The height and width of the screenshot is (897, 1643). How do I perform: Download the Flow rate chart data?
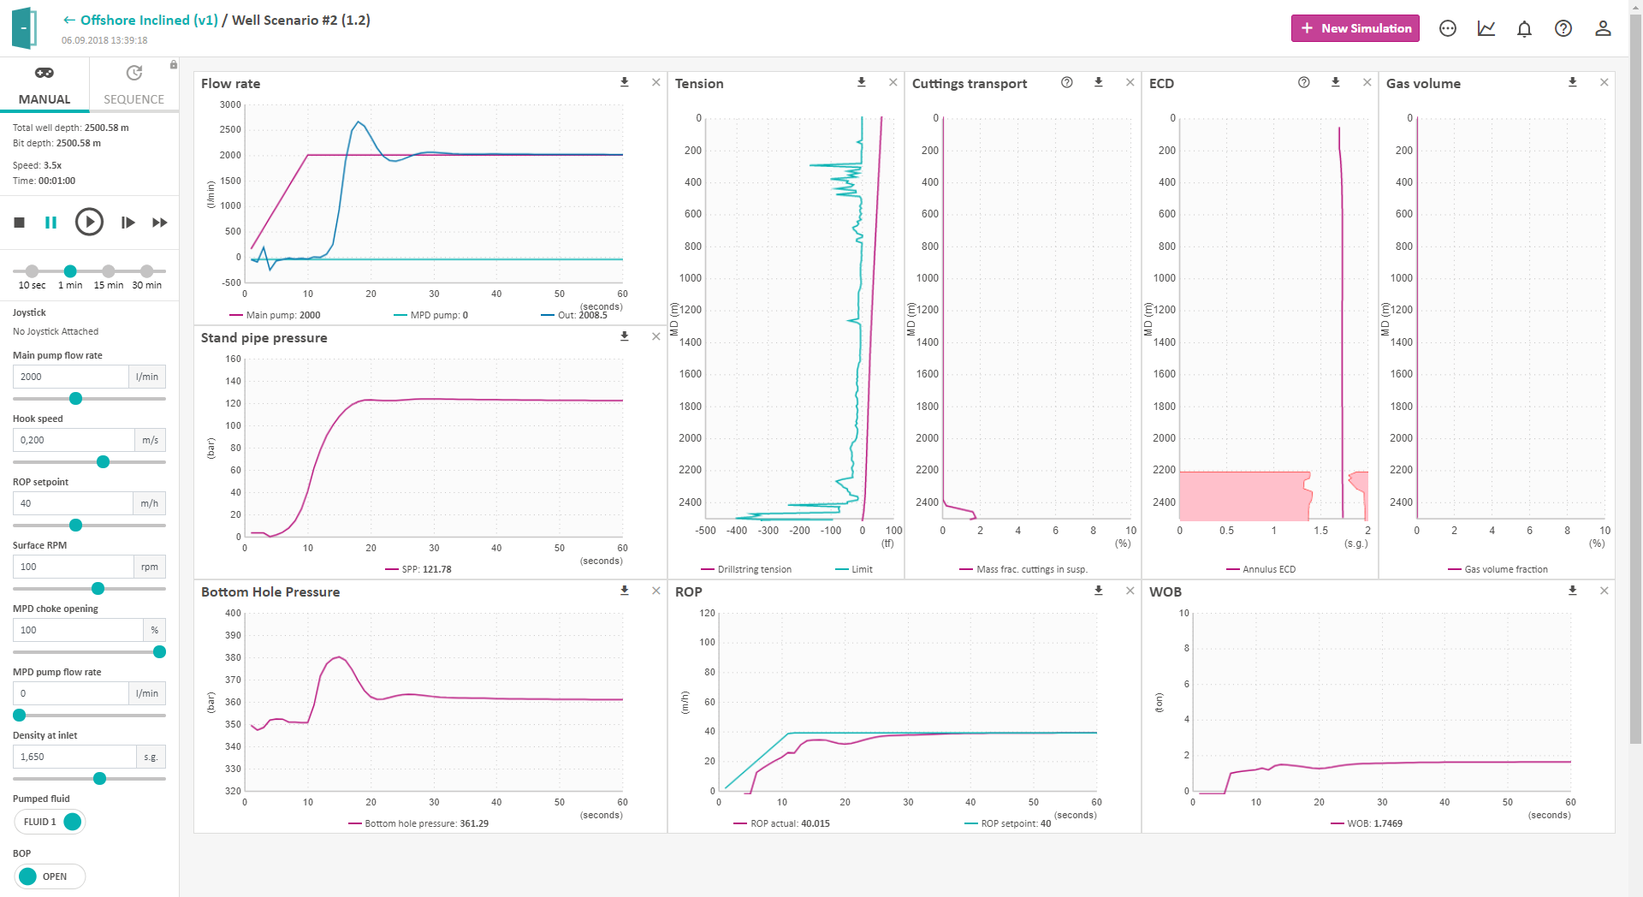[x=624, y=82]
